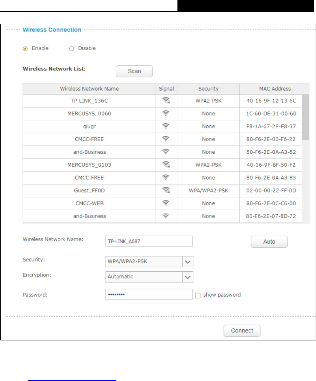Click MAC address 02-00-00-22-FF-0D
316x381 pixels.
click(271, 191)
